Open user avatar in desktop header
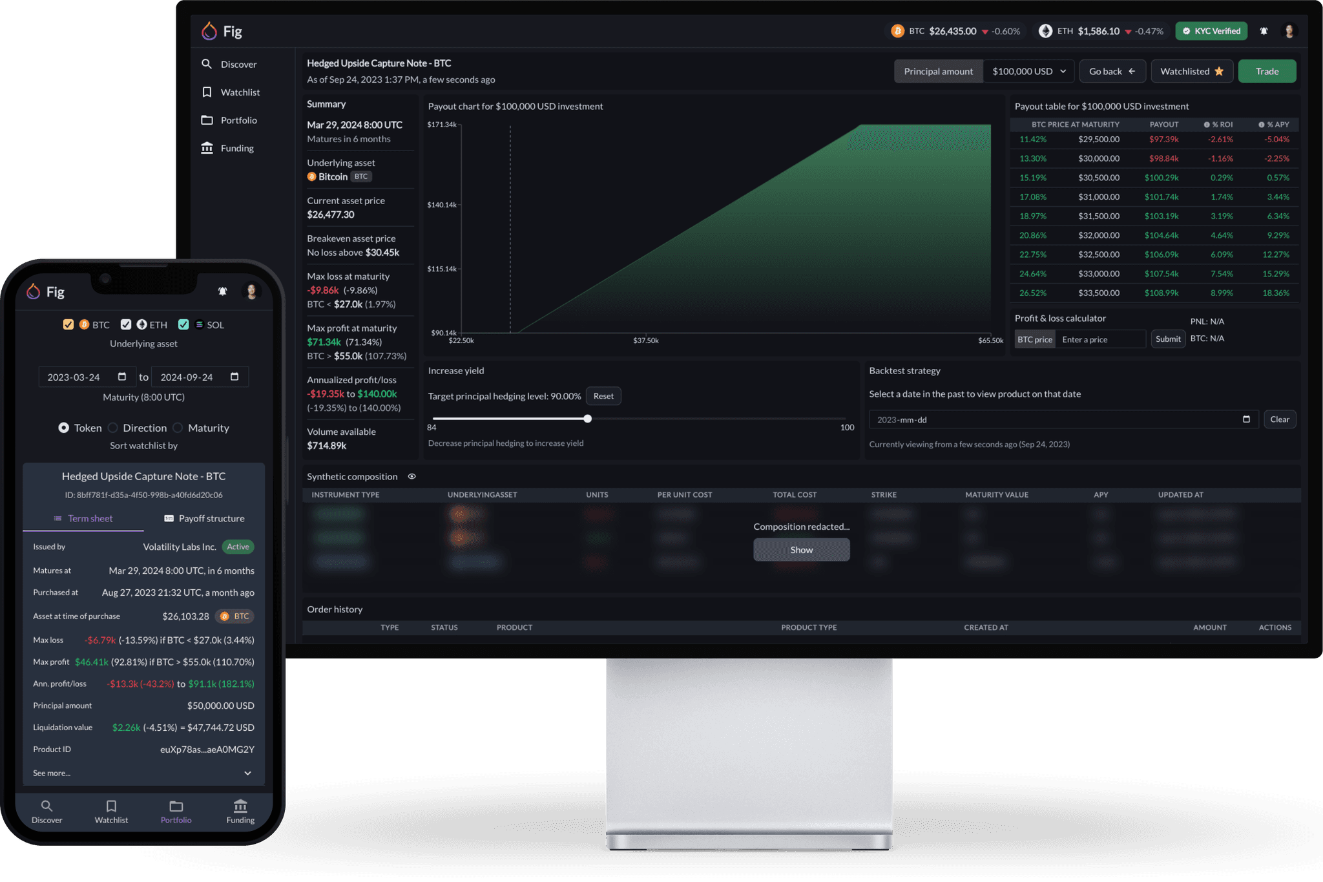 tap(1289, 31)
